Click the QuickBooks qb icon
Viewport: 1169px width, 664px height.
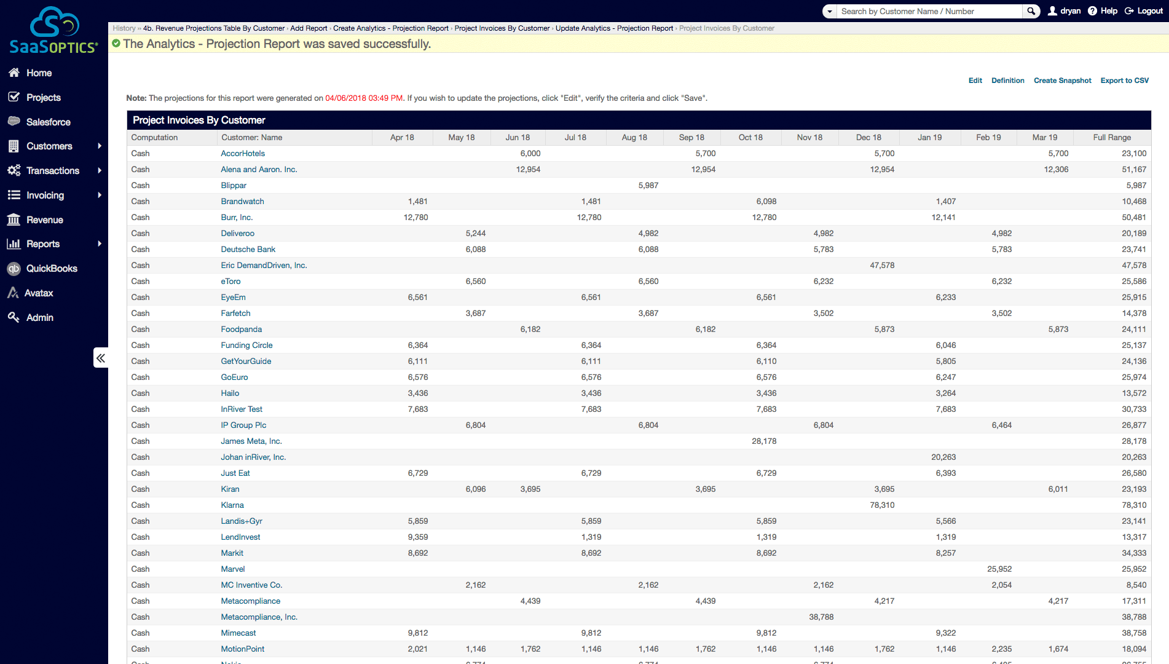click(x=14, y=269)
